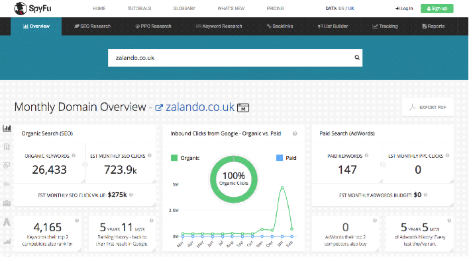The image size is (469, 257).
Task: Open the Glossary link
Action: (184, 9)
